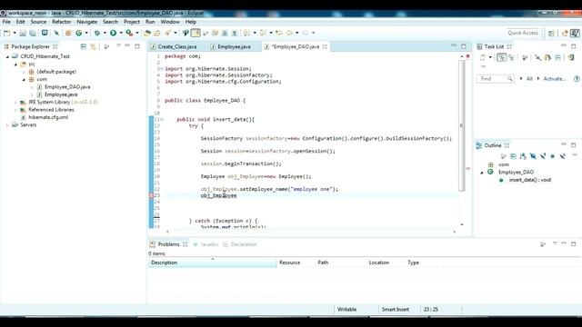The height and width of the screenshot is (327, 582).
Task: Close the Employee_DAO.java editor tab
Action: tap(325, 46)
